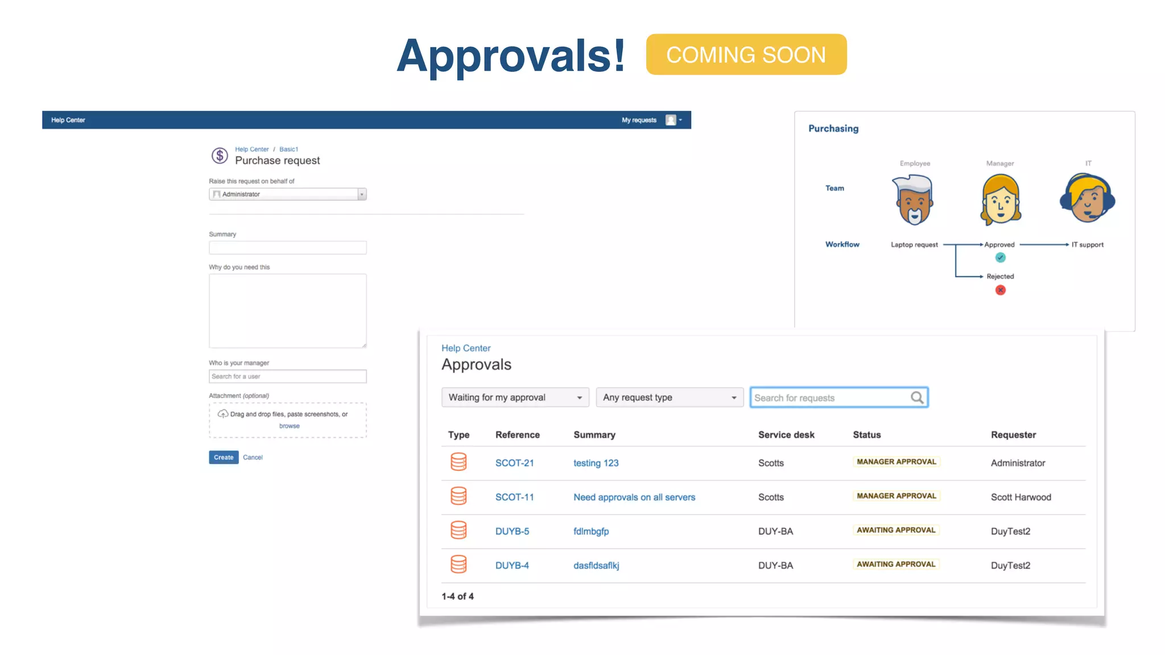Click the Summary column header

[594, 434]
